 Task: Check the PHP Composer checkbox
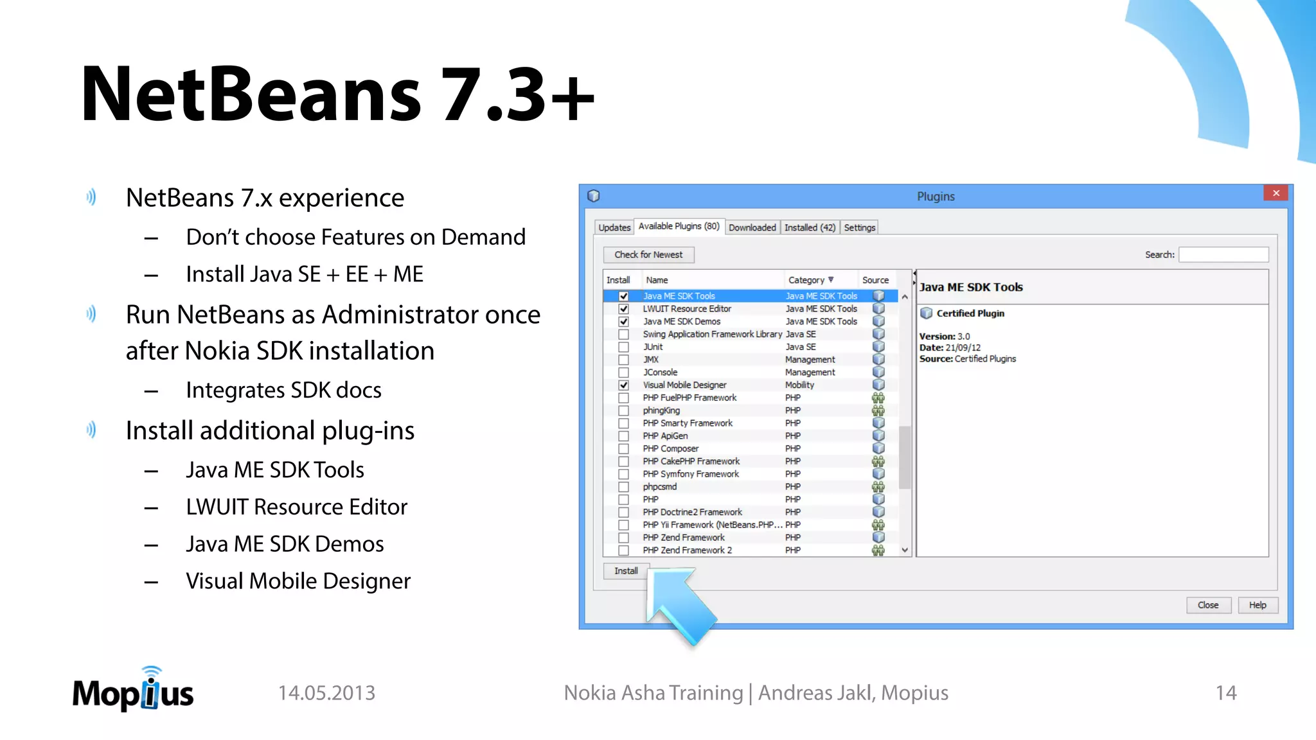coord(623,448)
